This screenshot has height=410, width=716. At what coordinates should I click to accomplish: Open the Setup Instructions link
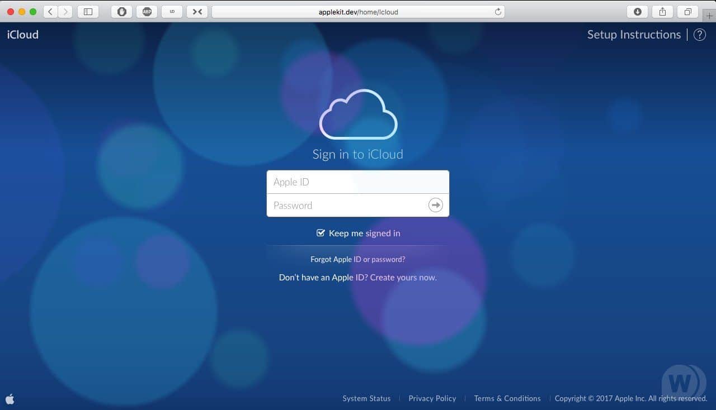(634, 35)
